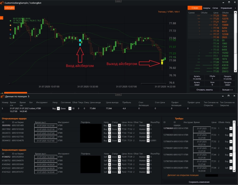
Task: Open the Buy direction dropdown for order 38344432
Action: pos(110,141)
